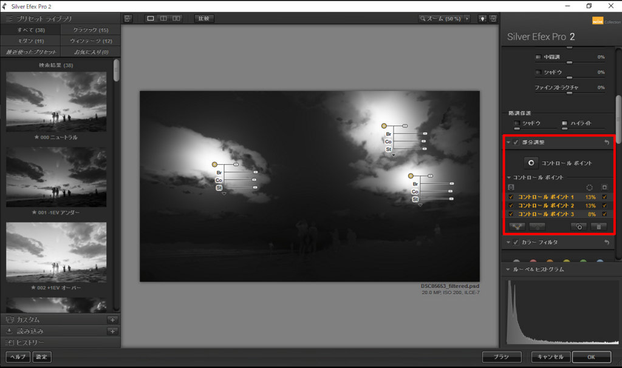Click the ヒストリー history icon

10,343
